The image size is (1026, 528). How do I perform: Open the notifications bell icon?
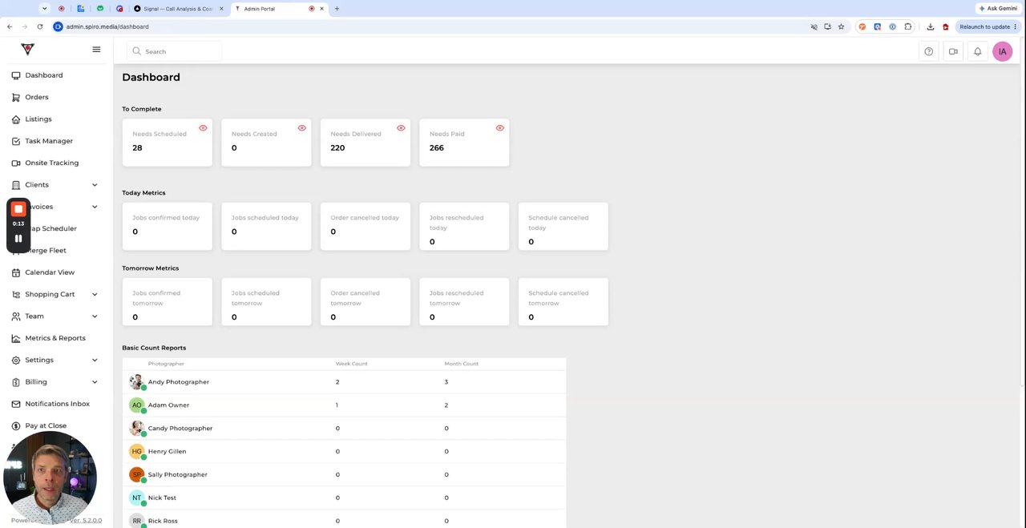coord(977,51)
